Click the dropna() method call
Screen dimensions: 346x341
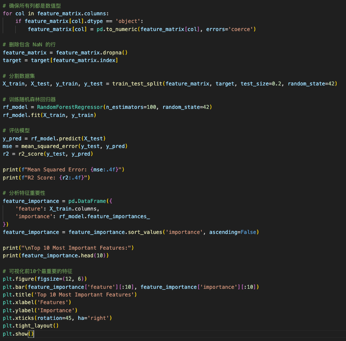[115, 53]
